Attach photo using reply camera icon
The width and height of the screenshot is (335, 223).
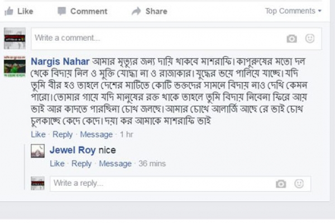pyautogui.click(x=281, y=183)
